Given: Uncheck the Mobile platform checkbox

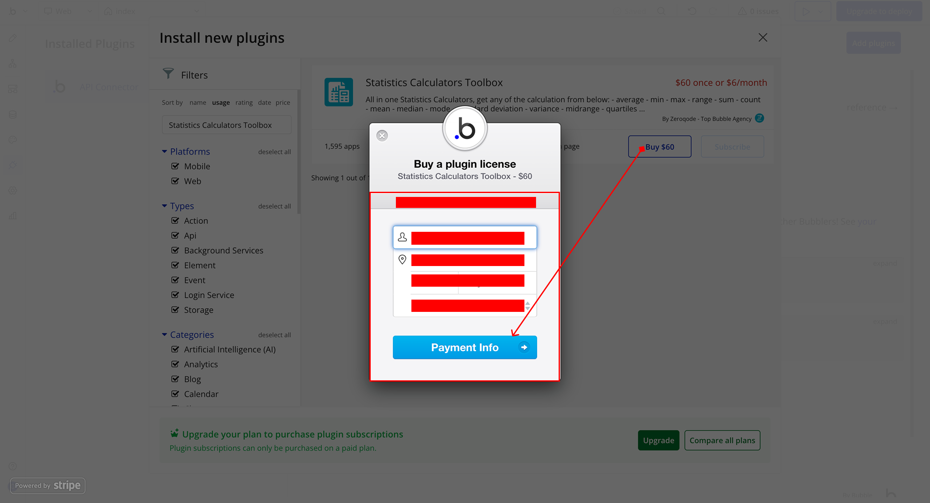Looking at the screenshot, I should click(x=175, y=166).
